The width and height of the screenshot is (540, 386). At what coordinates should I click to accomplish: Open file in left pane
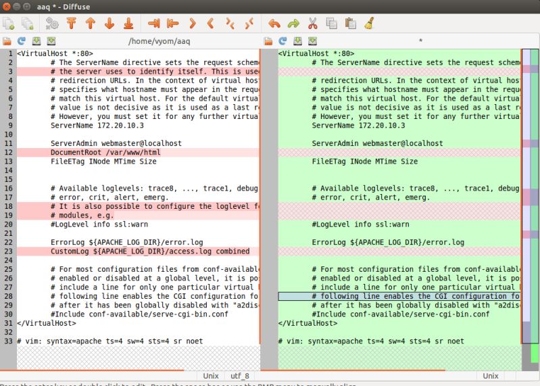coord(7,41)
